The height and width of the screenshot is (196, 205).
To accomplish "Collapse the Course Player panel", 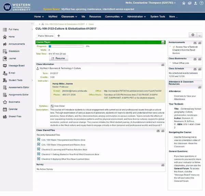I will (x=163, y=42).
